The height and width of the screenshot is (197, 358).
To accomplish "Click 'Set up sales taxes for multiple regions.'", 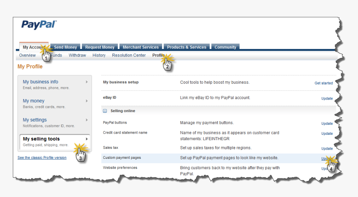I will (216, 148).
